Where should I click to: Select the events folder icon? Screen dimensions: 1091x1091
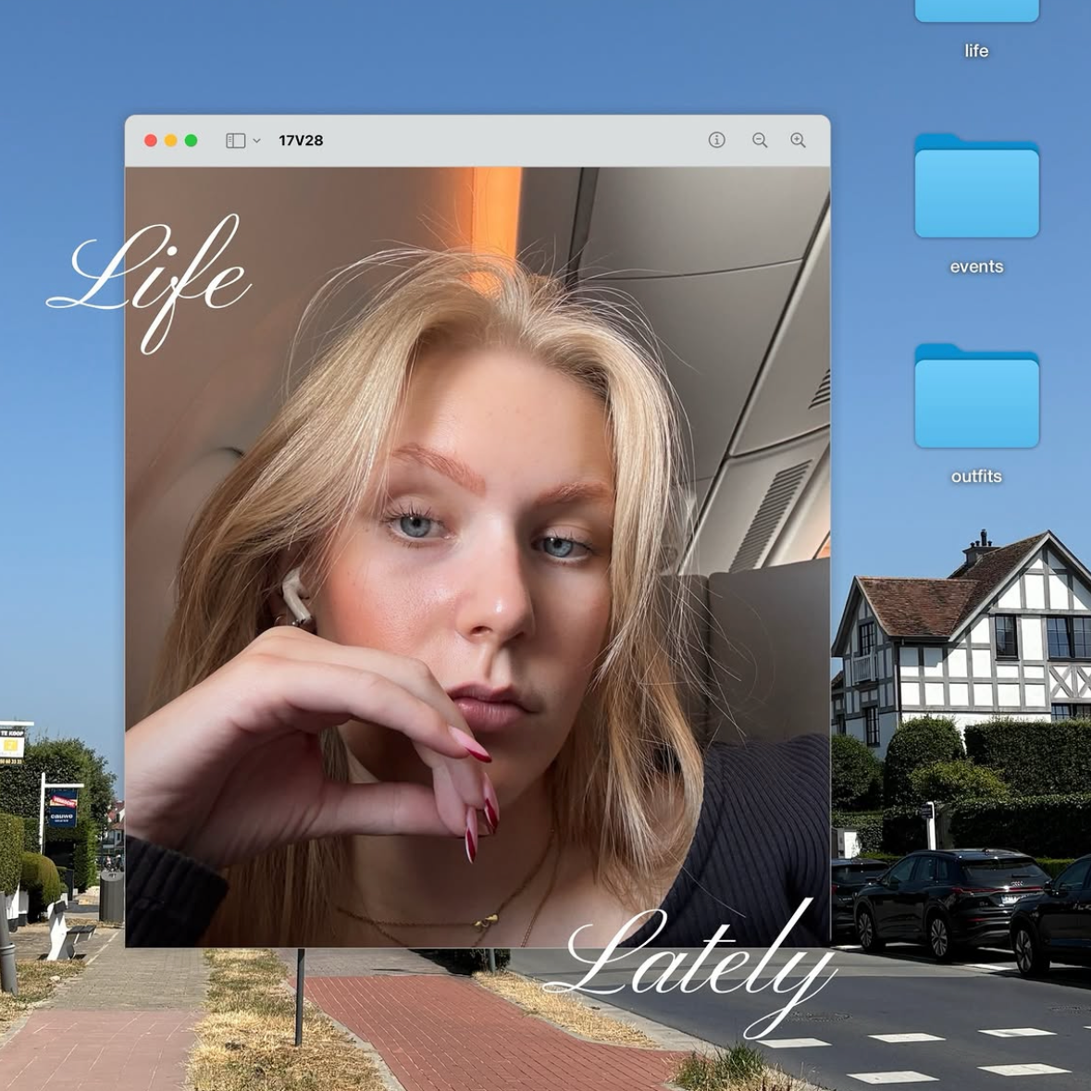point(976,187)
